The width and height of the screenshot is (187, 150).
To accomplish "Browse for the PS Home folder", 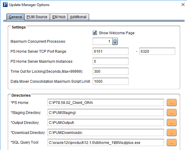I will 172,102.
